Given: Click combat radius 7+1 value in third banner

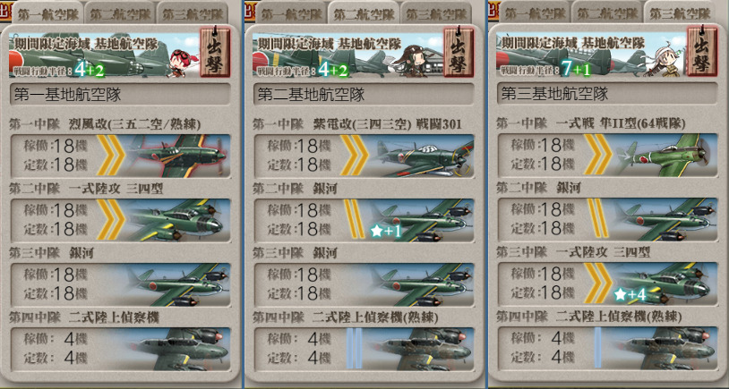Looking at the screenshot, I should tap(576, 70).
